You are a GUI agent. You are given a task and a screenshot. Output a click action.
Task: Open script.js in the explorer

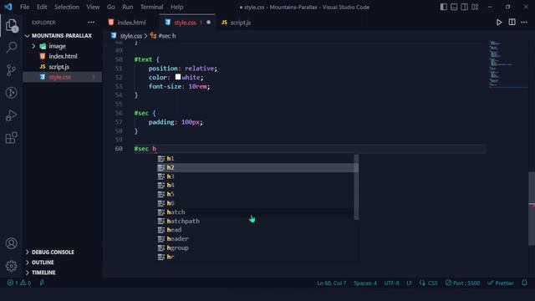(62, 67)
